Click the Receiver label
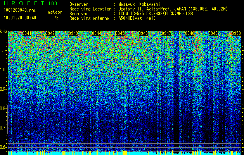 tap(79, 14)
